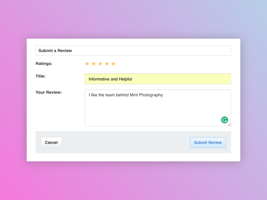Image resolution: width=267 pixels, height=200 pixels.
Task: Place cursor on word Informative in title
Action: pos(99,79)
